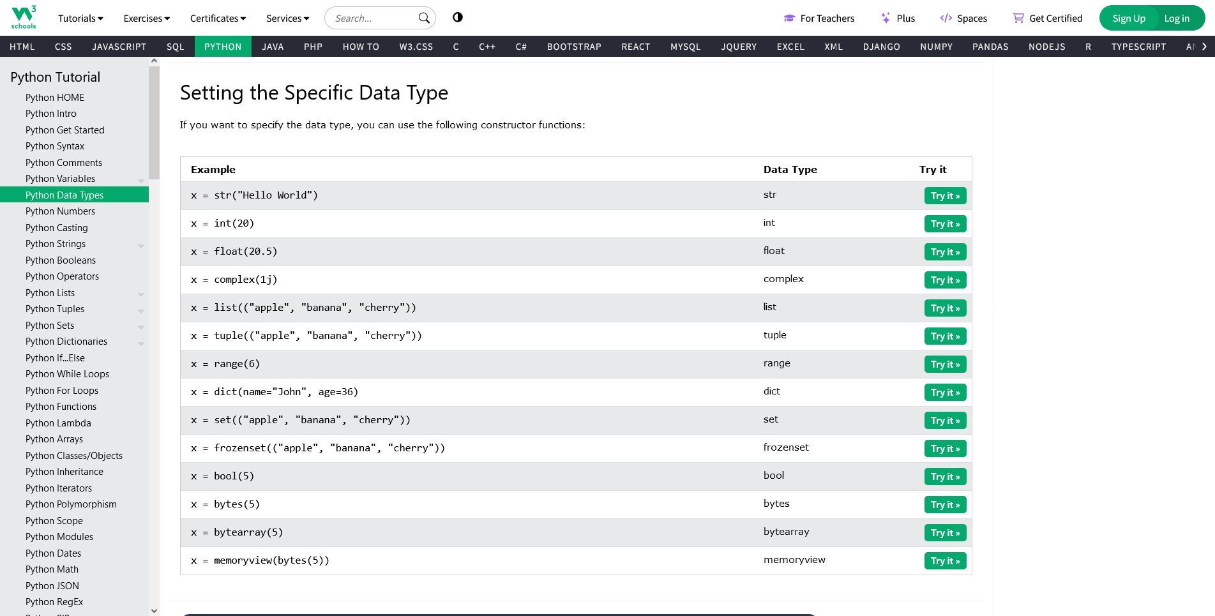Click the 'x = range(6)' example text
The width and height of the screenshot is (1215, 616).
225,364
